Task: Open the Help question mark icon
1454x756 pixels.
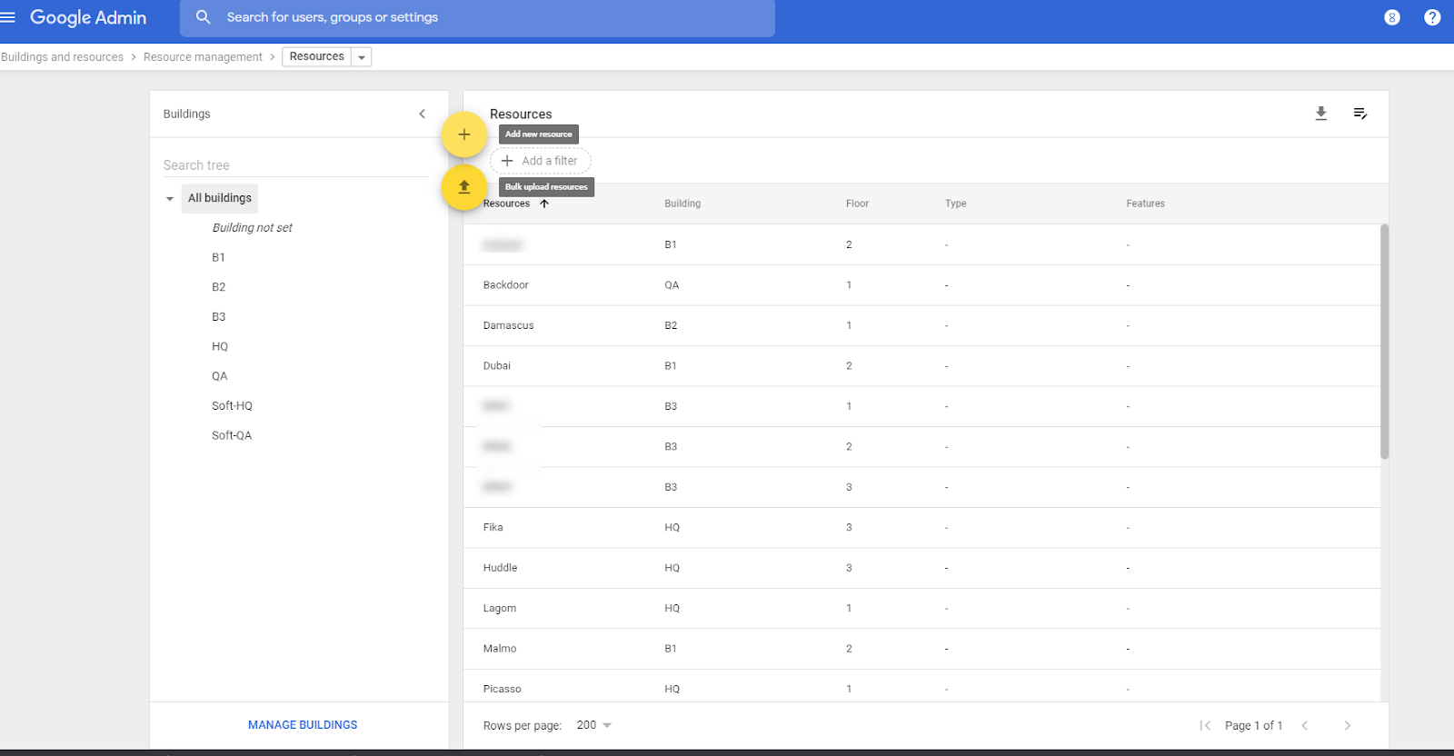Action: tap(1432, 17)
